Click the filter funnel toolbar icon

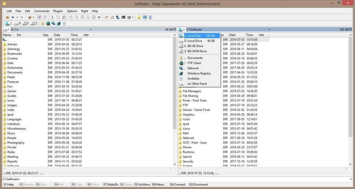click(x=39, y=17)
